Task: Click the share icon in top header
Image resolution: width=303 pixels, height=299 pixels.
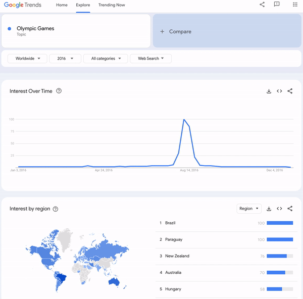Action: [262, 5]
